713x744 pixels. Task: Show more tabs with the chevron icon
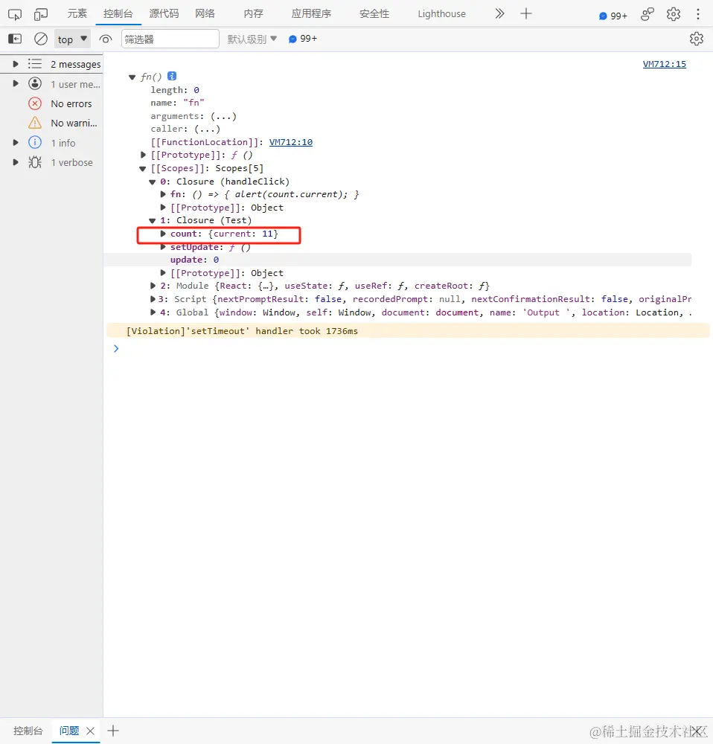(499, 13)
